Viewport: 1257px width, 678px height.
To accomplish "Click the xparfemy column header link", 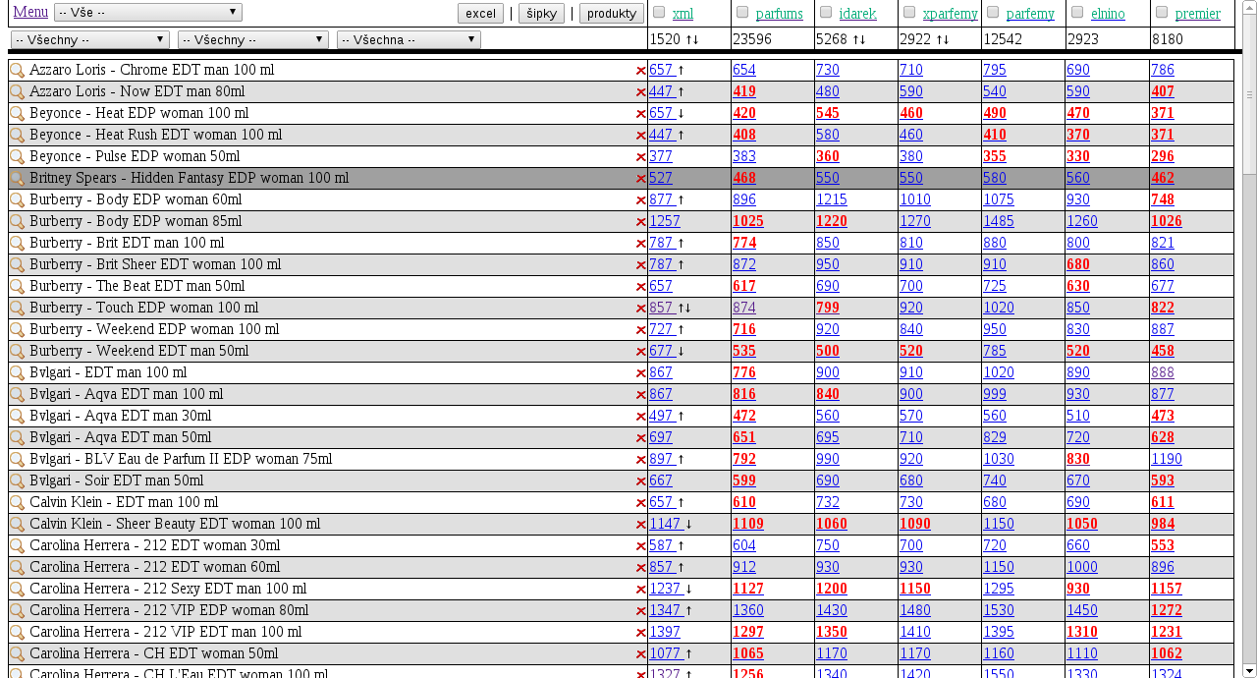I will [x=950, y=14].
